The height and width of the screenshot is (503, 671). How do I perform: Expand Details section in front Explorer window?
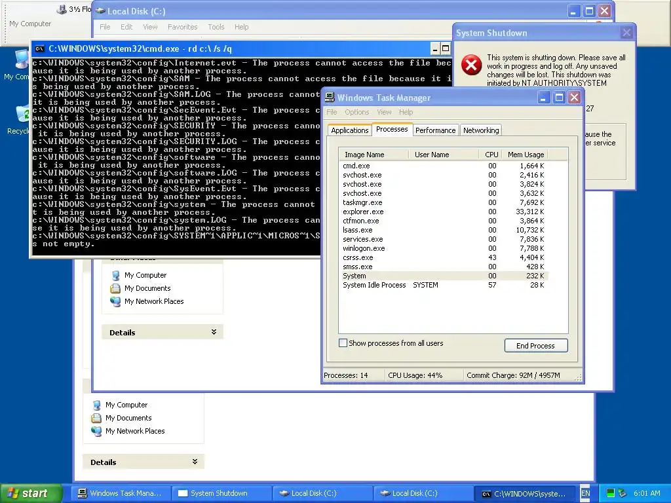(214, 332)
